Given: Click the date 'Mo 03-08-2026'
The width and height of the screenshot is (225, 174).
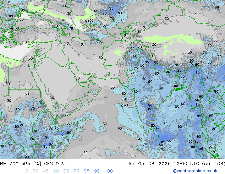Looking at the screenshot, I should [150, 164].
